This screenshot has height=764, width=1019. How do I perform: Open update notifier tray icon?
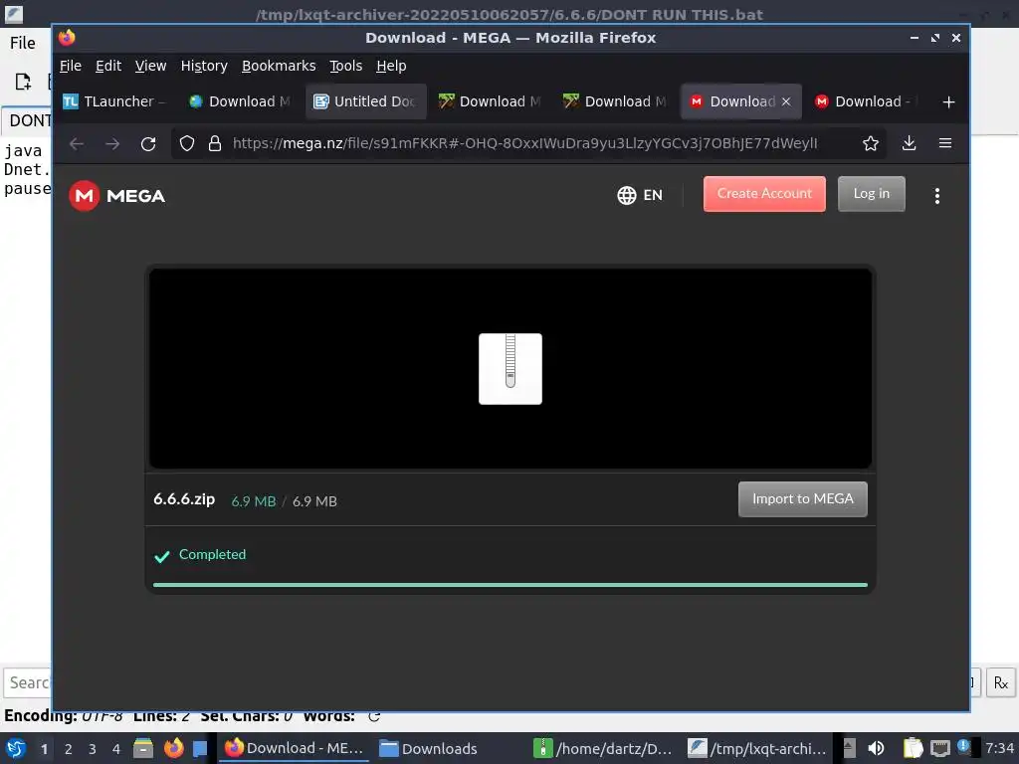click(963, 747)
